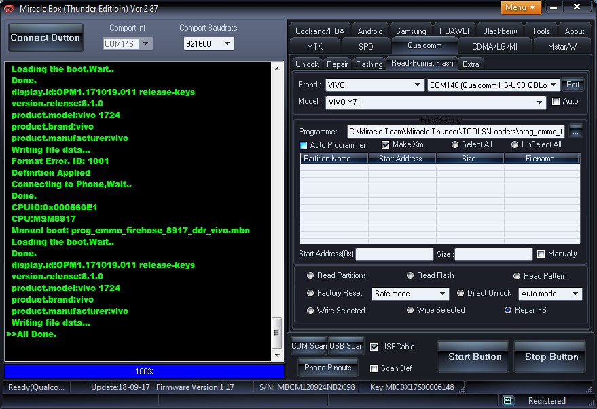Open the Extra sub-tab

[x=471, y=64]
